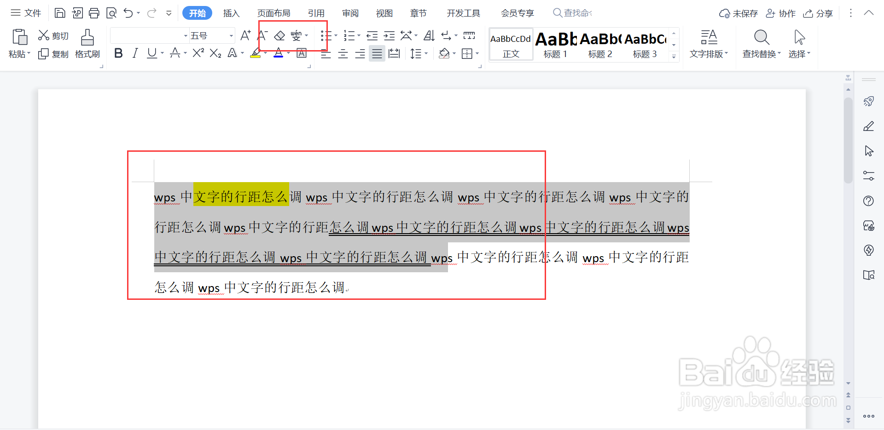884x430 pixels.
Task: Open the rocket assistant icon in sidebar
Action: point(869,101)
